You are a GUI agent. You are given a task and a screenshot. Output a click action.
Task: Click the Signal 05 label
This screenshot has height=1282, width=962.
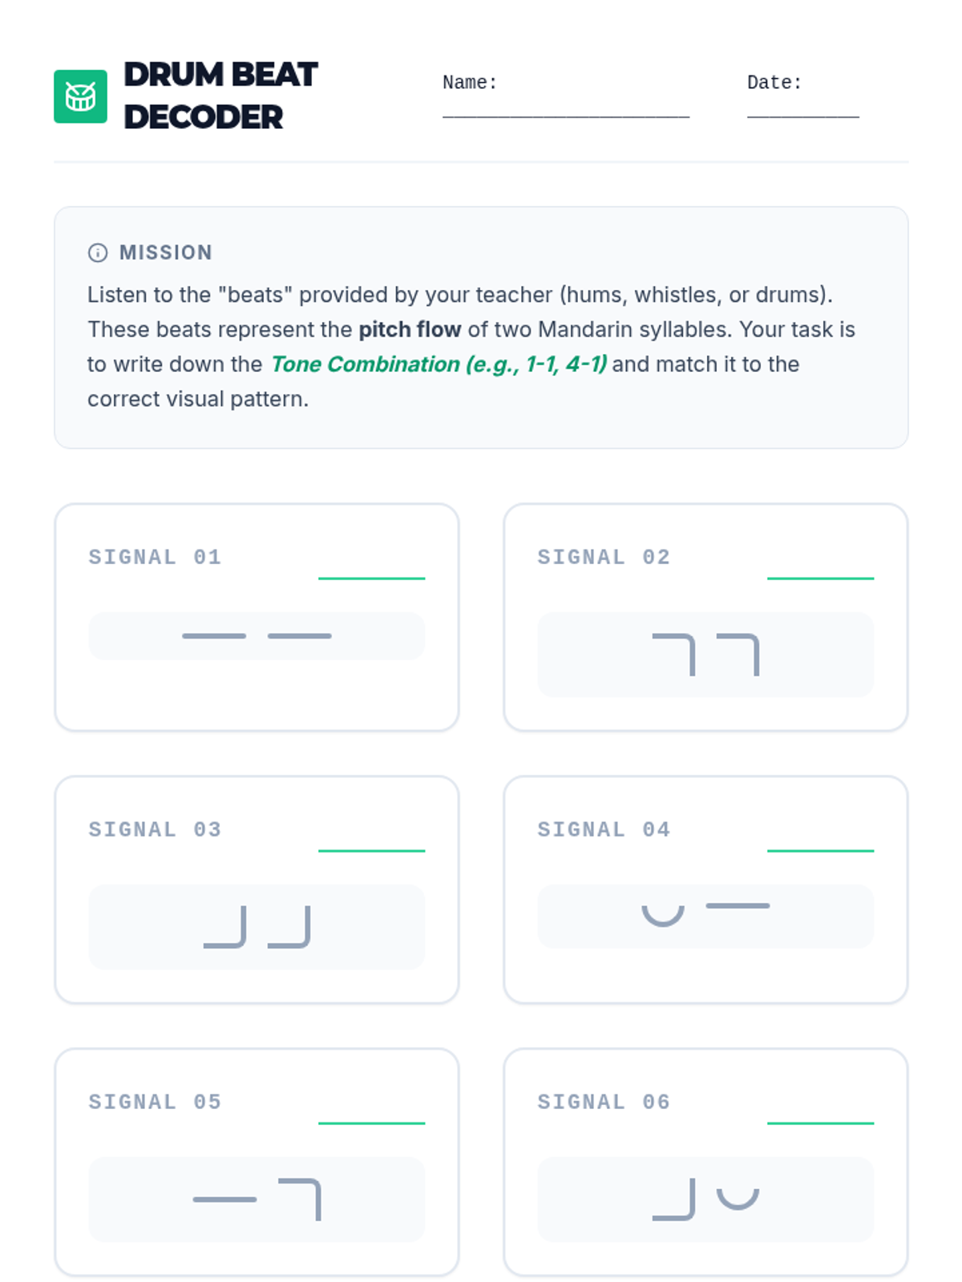pyautogui.click(x=155, y=1102)
